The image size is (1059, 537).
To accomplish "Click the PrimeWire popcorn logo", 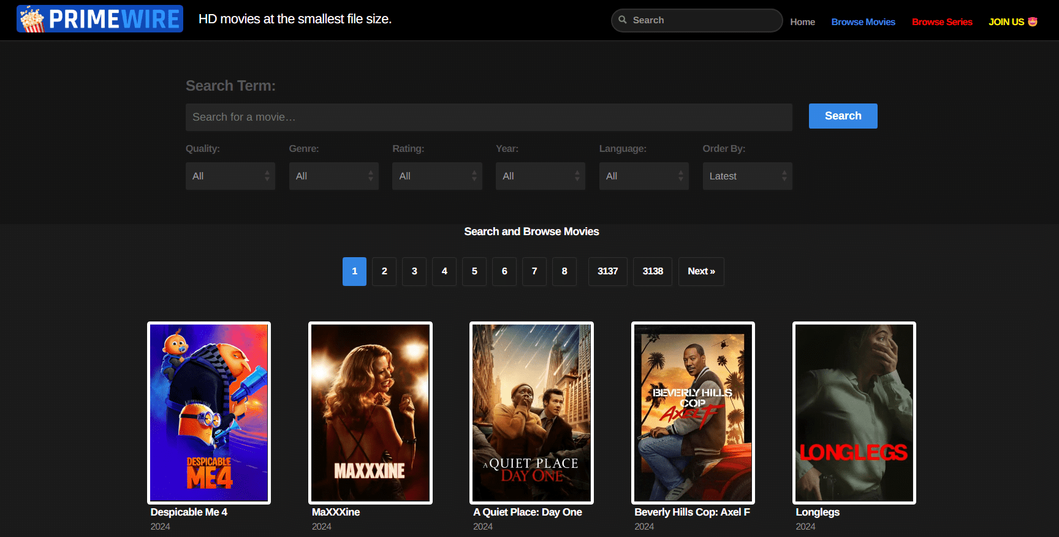I will point(32,19).
